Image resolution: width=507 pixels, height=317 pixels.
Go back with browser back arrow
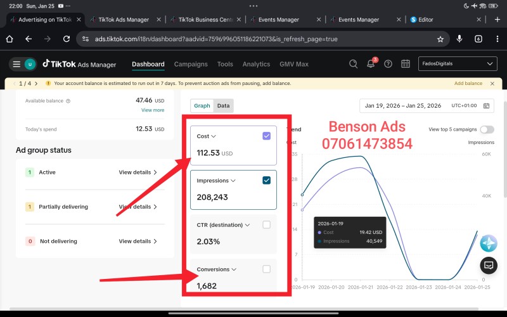(x=29, y=39)
